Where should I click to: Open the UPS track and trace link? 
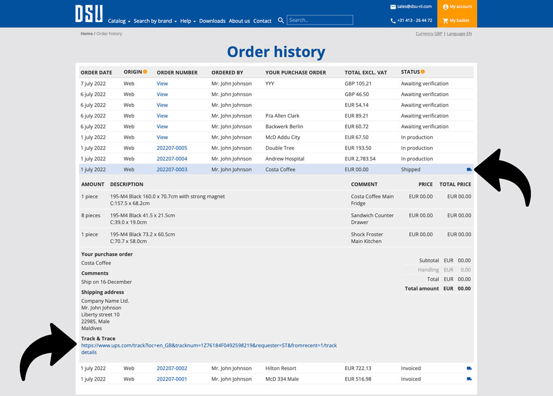pos(209,349)
